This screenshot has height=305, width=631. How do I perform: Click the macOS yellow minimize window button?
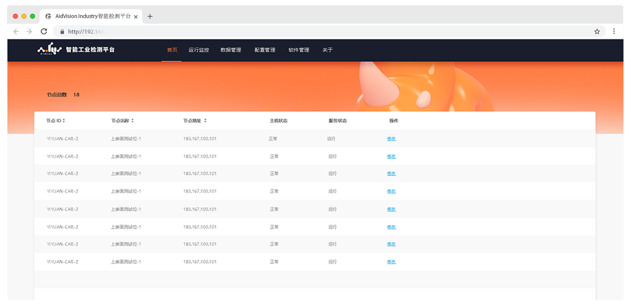pos(24,16)
